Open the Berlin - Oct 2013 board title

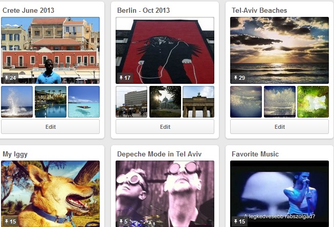click(x=143, y=10)
